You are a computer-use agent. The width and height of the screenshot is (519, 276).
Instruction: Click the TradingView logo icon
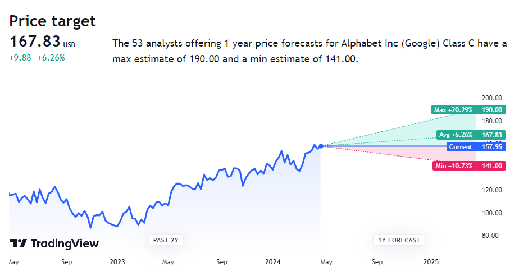coord(18,243)
